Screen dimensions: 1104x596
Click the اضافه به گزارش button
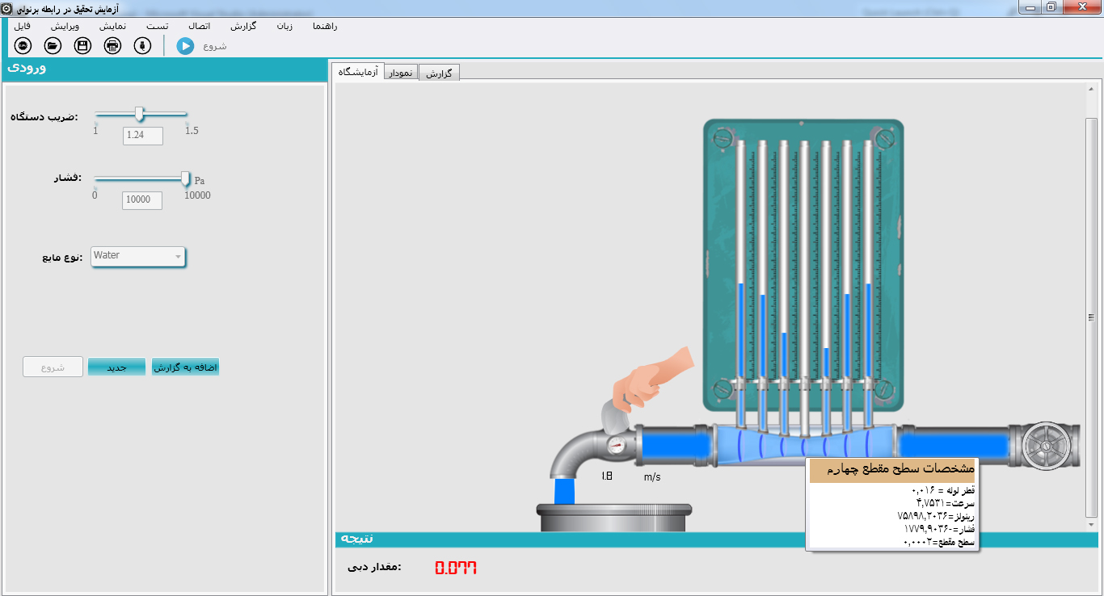pyautogui.click(x=185, y=367)
